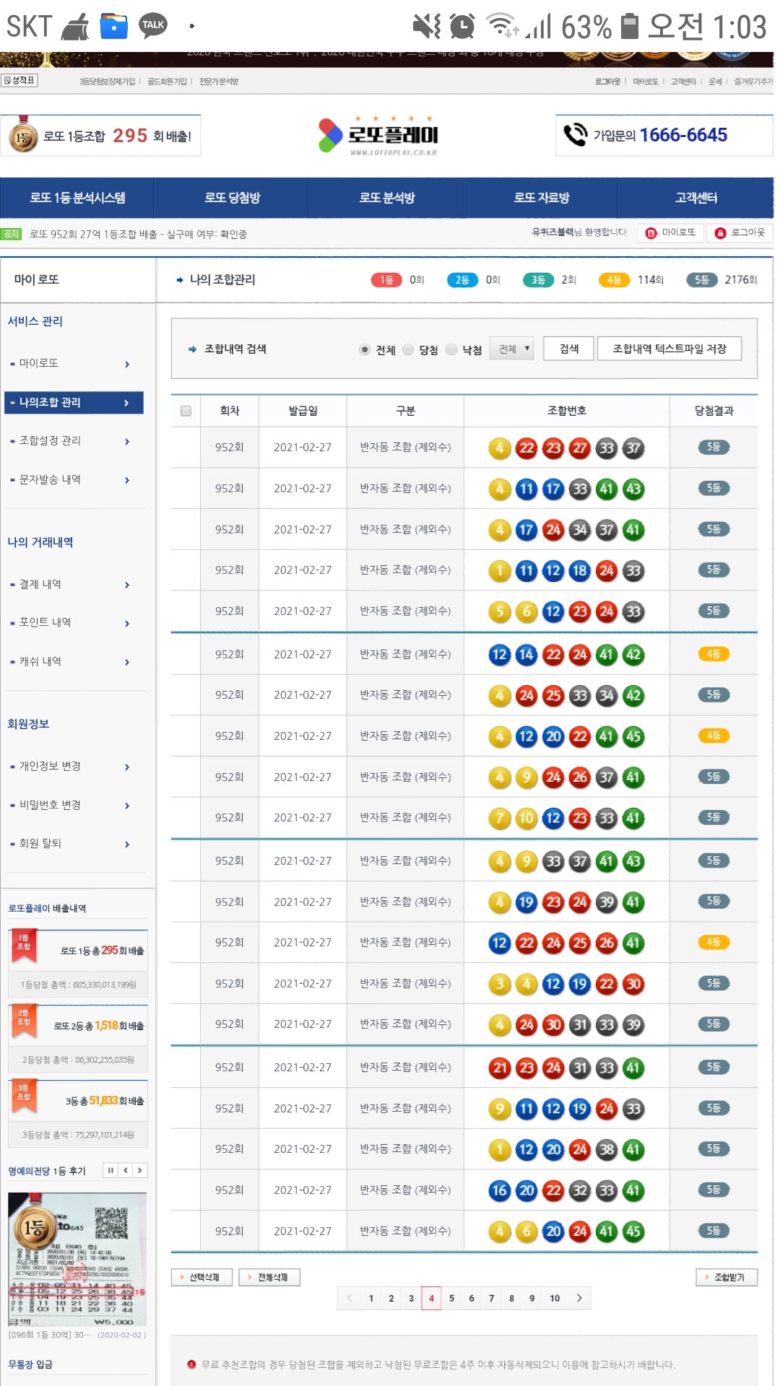Expand 조합설정 관리 sidebar item
This screenshot has height=1386, width=780.
point(72,441)
